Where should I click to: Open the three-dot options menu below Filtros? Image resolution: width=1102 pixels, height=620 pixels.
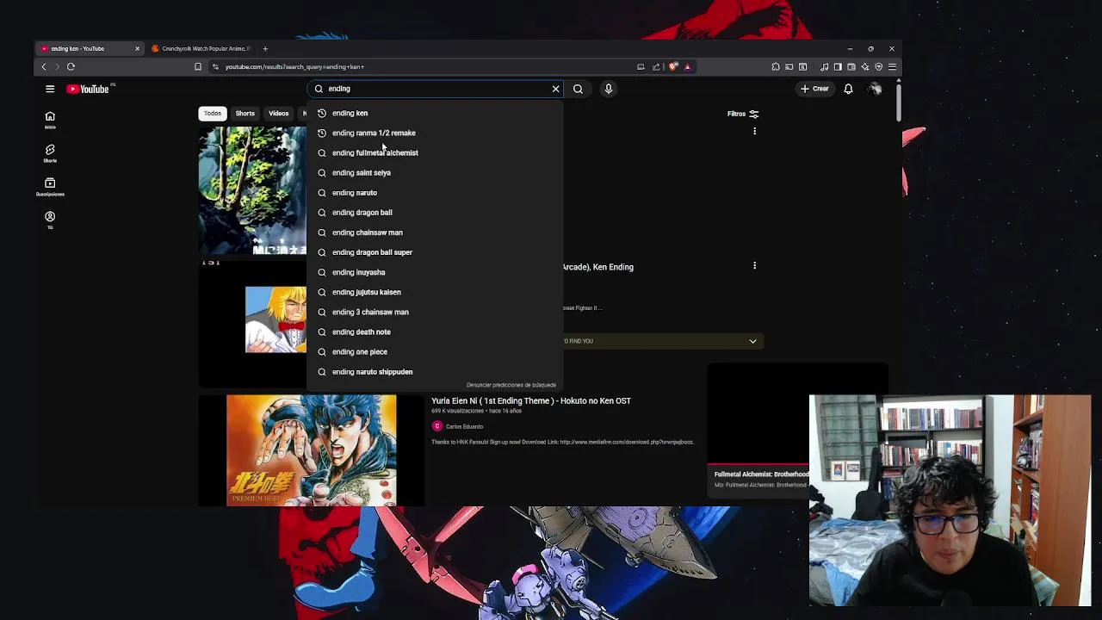coord(754,132)
